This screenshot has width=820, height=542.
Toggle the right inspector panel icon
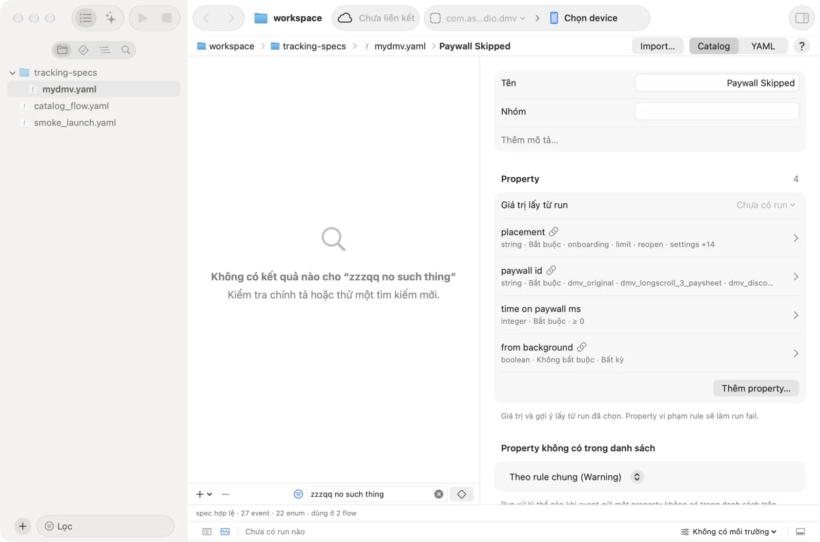click(802, 18)
